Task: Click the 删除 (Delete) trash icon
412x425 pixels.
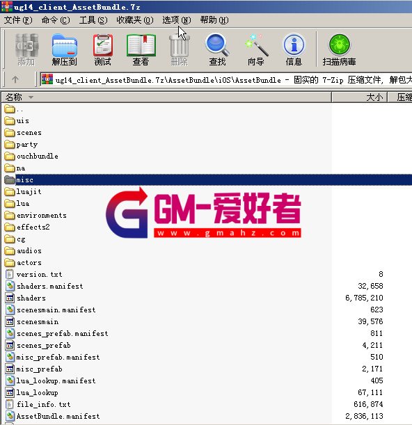Action: (179, 49)
